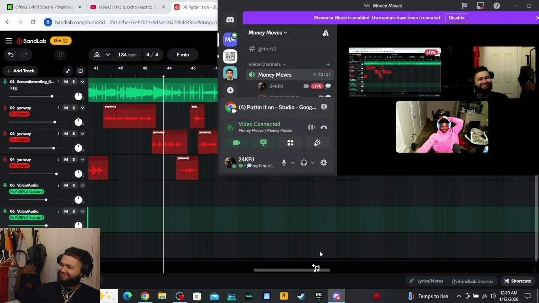Screen dimensions: 539x303
Task: Mute track 02 yenway
Action: (x=66, y=108)
